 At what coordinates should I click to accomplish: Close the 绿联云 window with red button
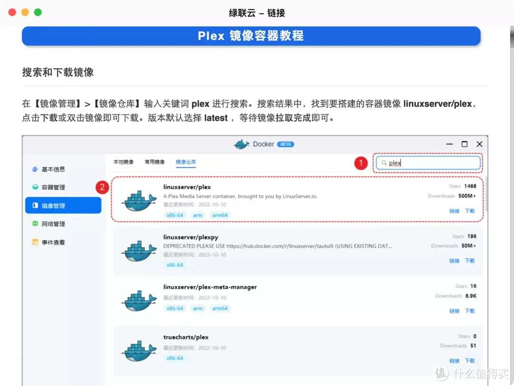tap(12, 12)
